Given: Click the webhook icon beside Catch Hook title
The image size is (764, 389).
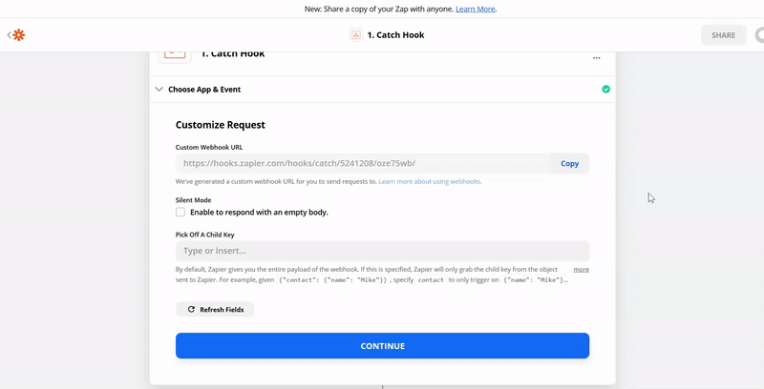Looking at the screenshot, I should 356,35.
